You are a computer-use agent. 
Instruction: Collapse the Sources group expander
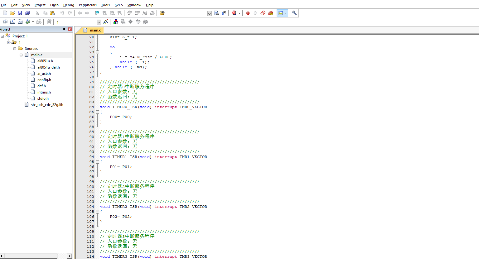tap(15, 49)
